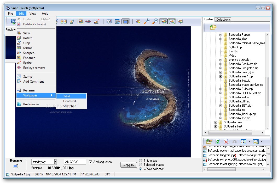The image size is (278, 184).
Task: Open the View menu in menu bar
Action: coord(33,14)
